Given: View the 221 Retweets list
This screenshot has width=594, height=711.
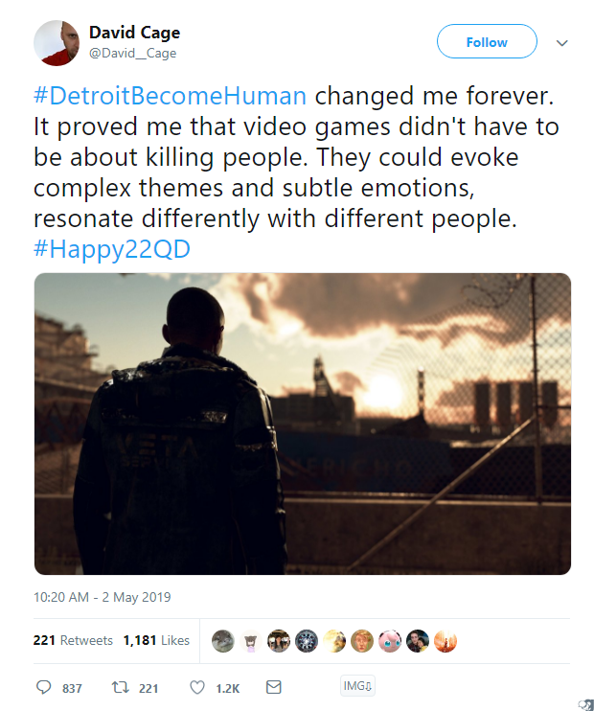Looking at the screenshot, I should (73, 640).
